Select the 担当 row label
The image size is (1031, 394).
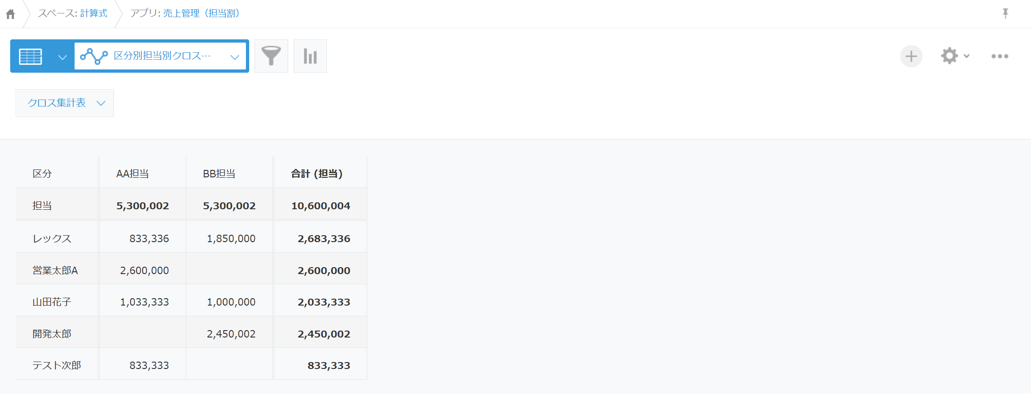pos(42,206)
